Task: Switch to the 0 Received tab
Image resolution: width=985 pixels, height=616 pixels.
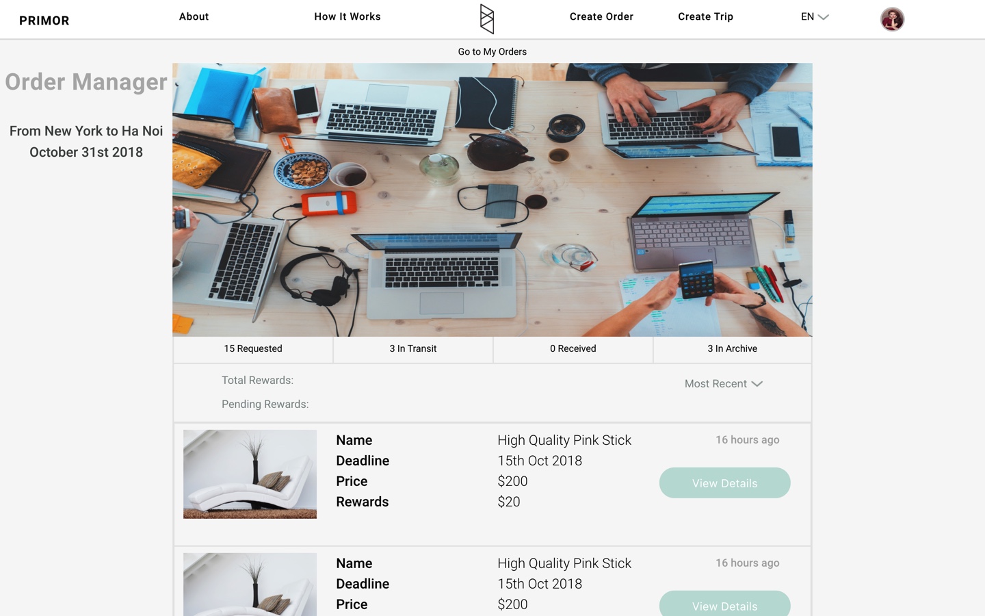Action: tap(573, 349)
